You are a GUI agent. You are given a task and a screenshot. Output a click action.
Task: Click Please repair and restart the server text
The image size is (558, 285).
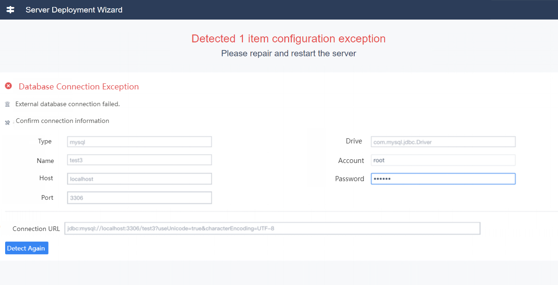(289, 54)
